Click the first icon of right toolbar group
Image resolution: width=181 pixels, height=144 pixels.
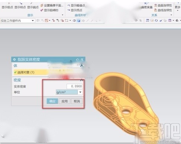[x=148, y=20]
